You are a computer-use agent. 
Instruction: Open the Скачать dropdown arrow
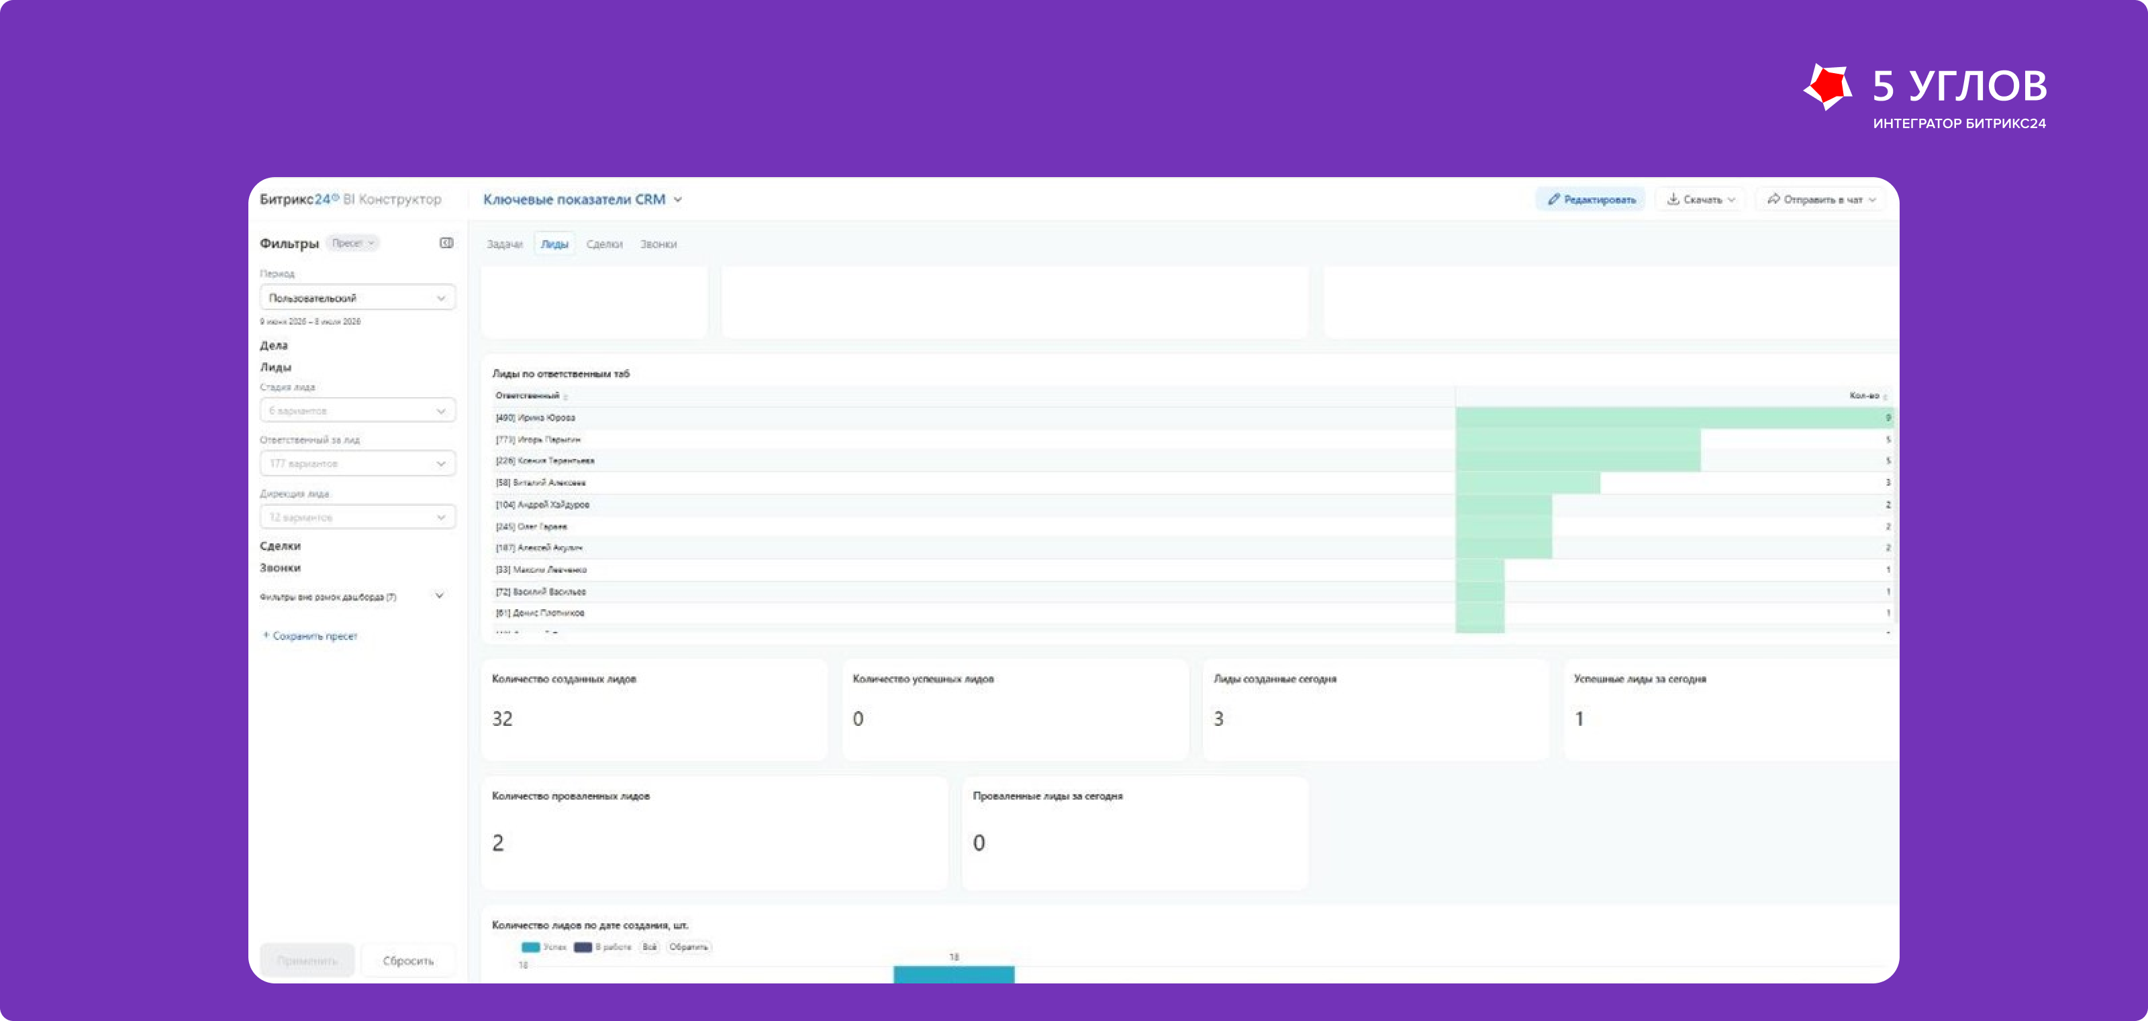1731,200
